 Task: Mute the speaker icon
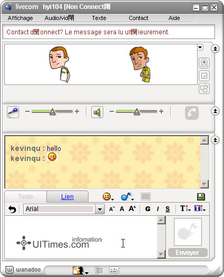(97, 112)
